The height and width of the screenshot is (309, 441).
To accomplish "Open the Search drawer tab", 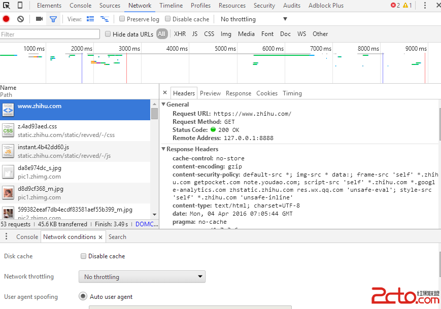I will 117,237.
